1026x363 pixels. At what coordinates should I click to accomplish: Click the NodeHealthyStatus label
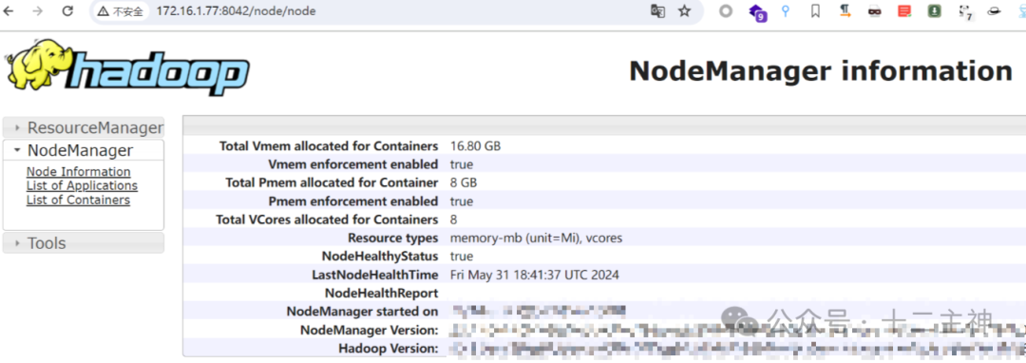pos(379,257)
